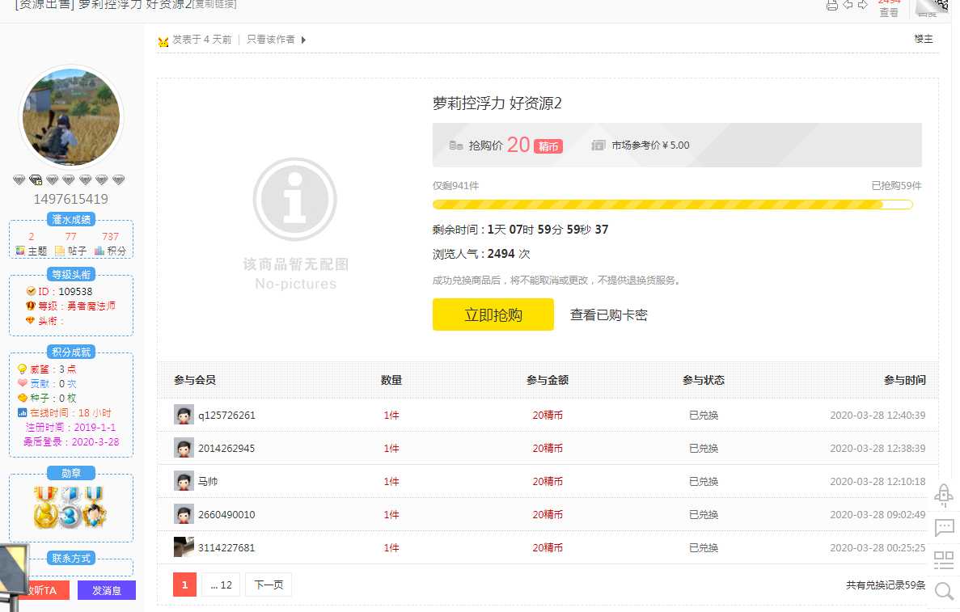Click the 已抢购59件 label
This screenshot has width=960, height=612.
click(896, 185)
